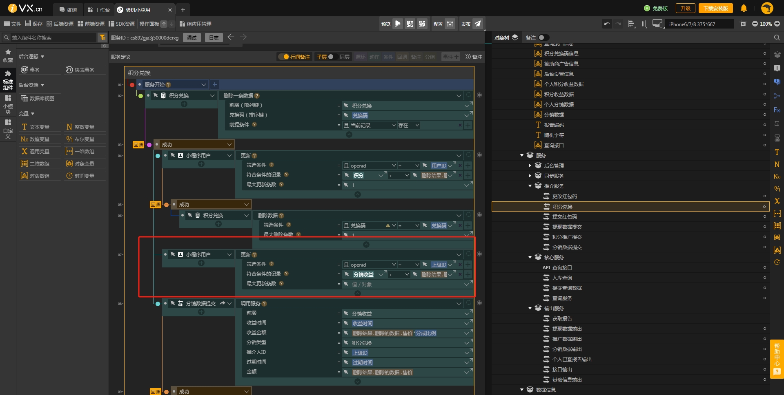Open the iPhone6/7/8 device dropdown
The image size is (784, 395).
pyautogui.click(x=700, y=24)
